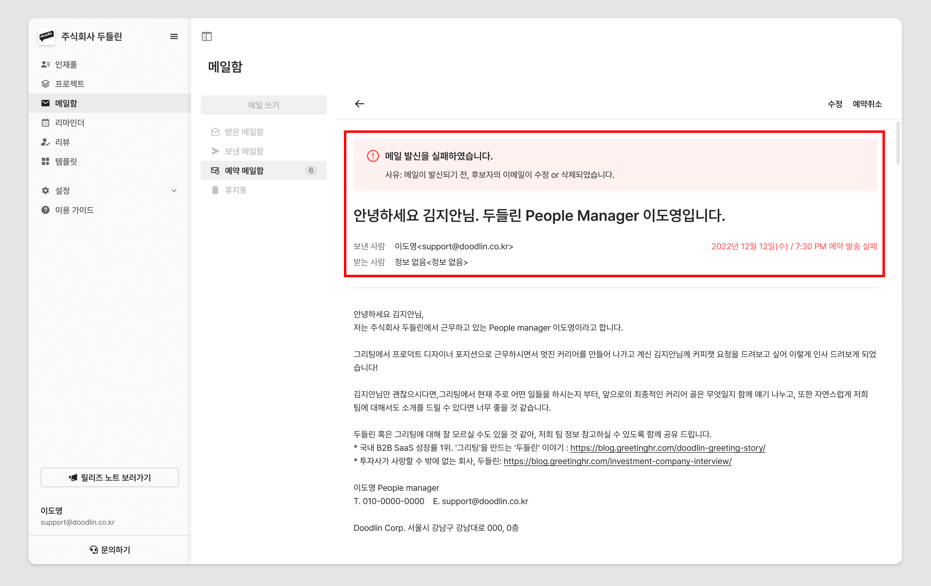Screen dimensions: 931x586
Task: Click the email content scrollbar
Action: coord(898,143)
